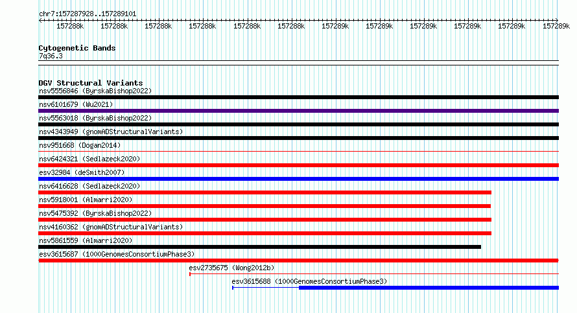This screenshot has width=577, height=313.
Task: Click the 7q36.3 cytogenetic band bar
Action: pos(298,63)
